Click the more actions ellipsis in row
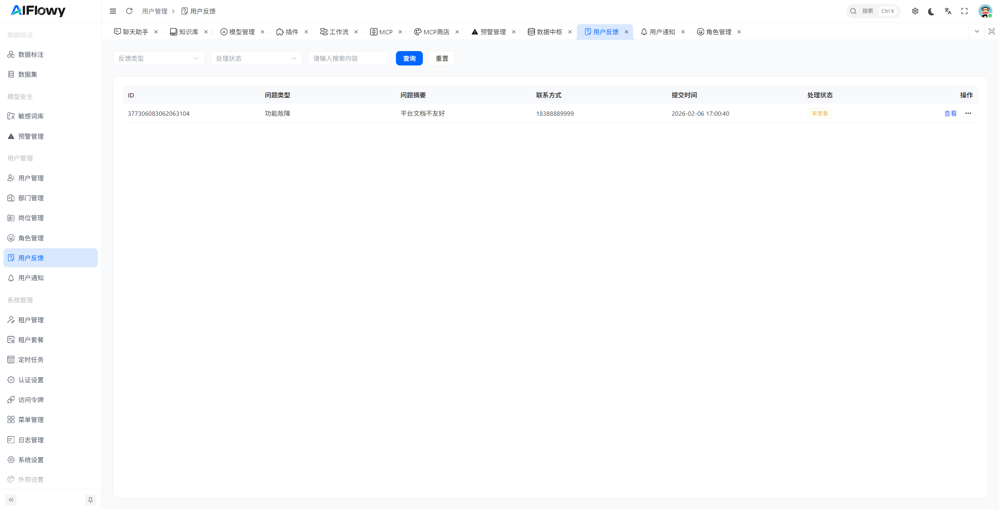Viewport: 999px width, 509px height. pos(968,113)
